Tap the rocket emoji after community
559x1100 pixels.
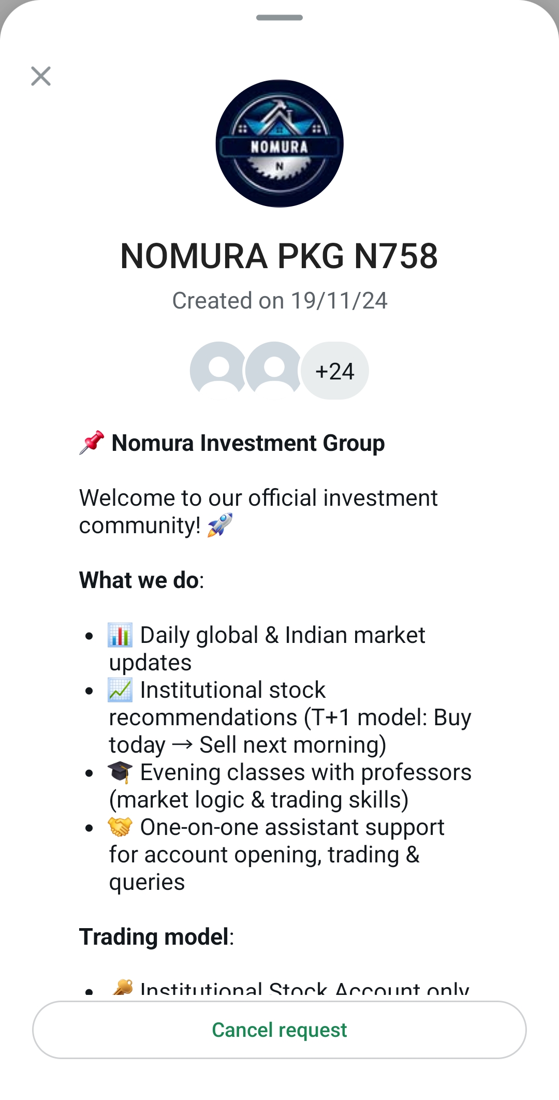[220, 525]
